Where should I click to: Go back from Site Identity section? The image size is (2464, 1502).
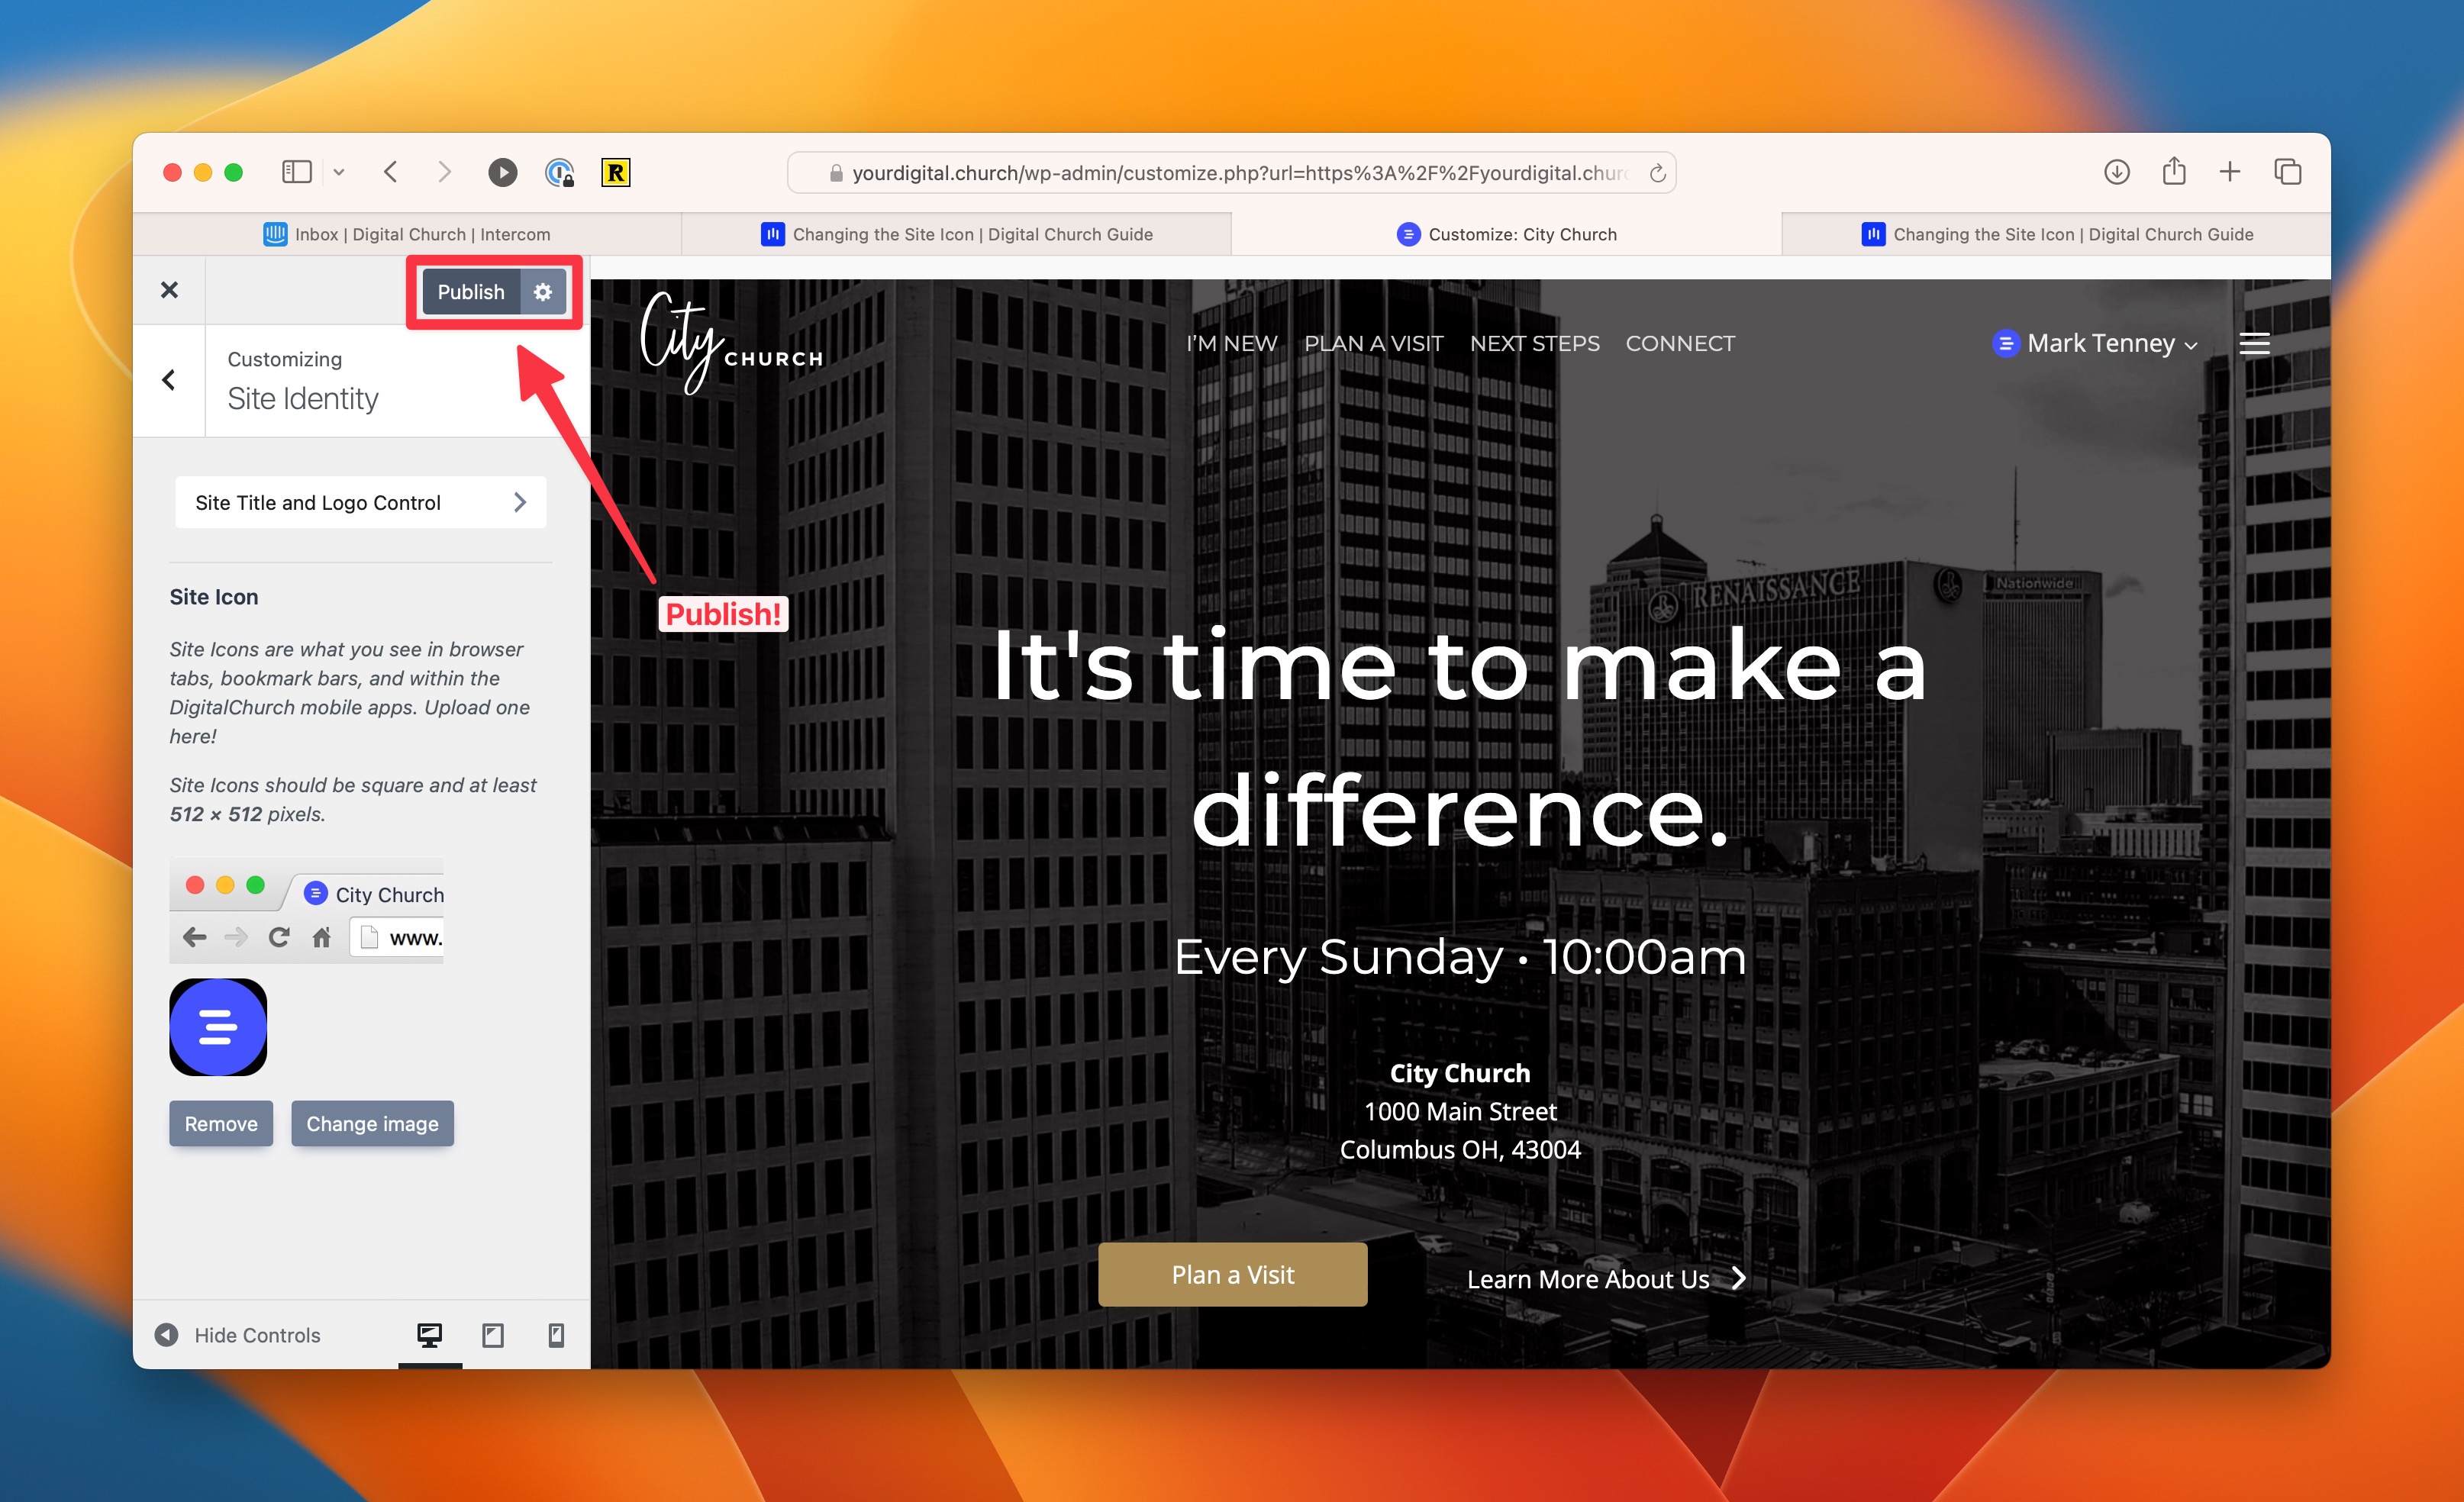pyautogui.click(x=169, y=380)
